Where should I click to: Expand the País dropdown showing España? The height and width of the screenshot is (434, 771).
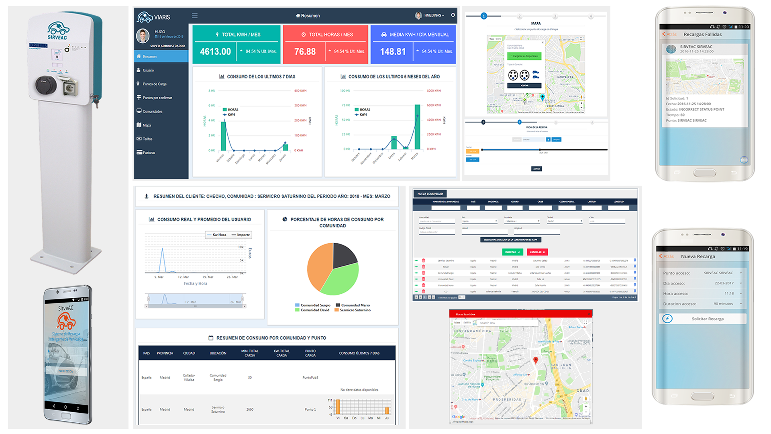[479, 221]
